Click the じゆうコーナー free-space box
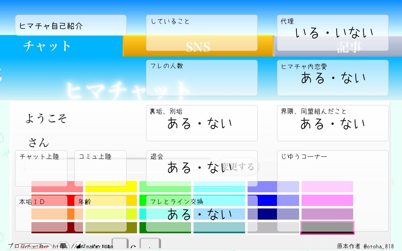 pos(333,191)
